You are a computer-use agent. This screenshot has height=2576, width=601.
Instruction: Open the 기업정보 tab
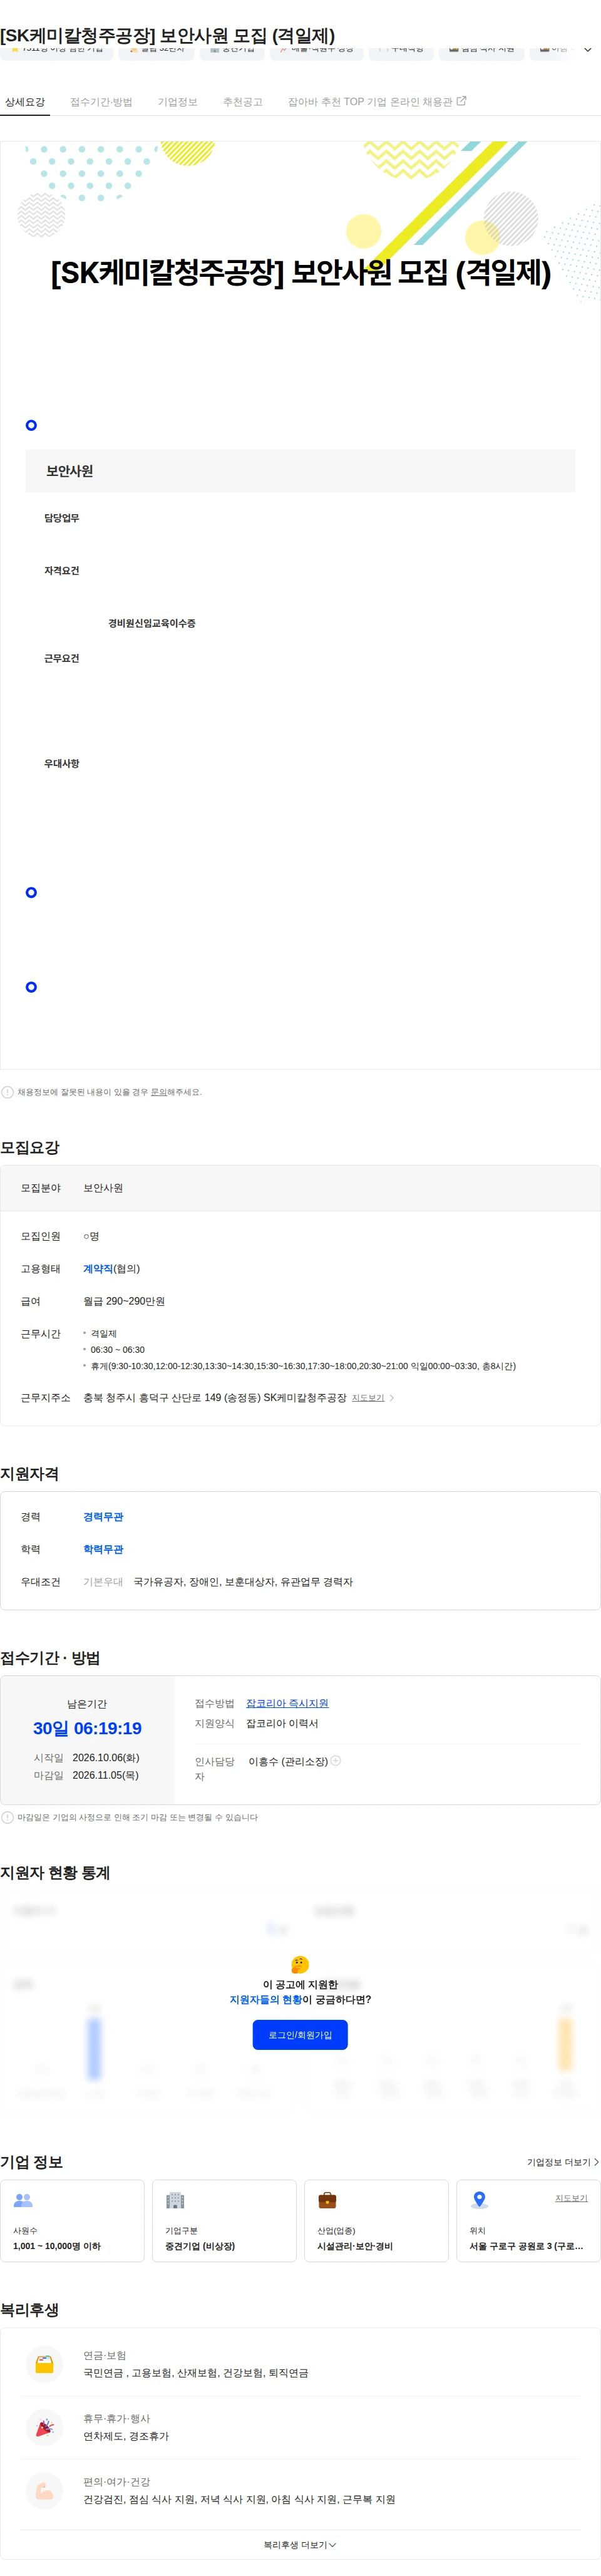tap(177, 102)
